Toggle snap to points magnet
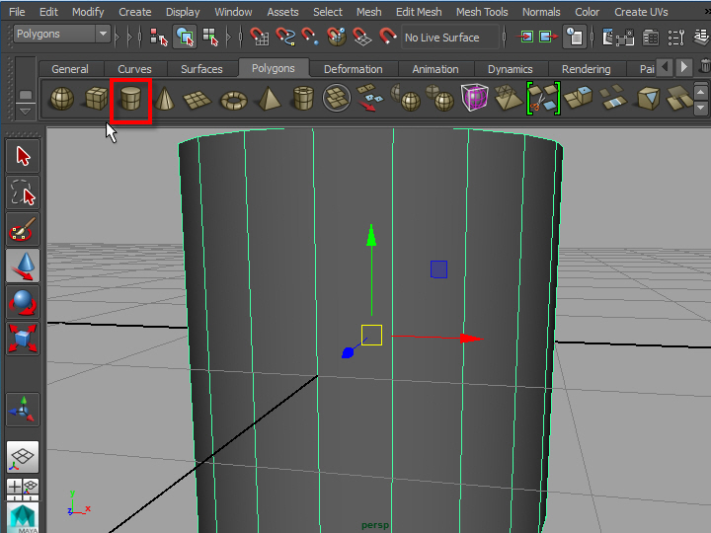Image resolution: width=711 pixels, height=533 pixels. tap(312, 38)
